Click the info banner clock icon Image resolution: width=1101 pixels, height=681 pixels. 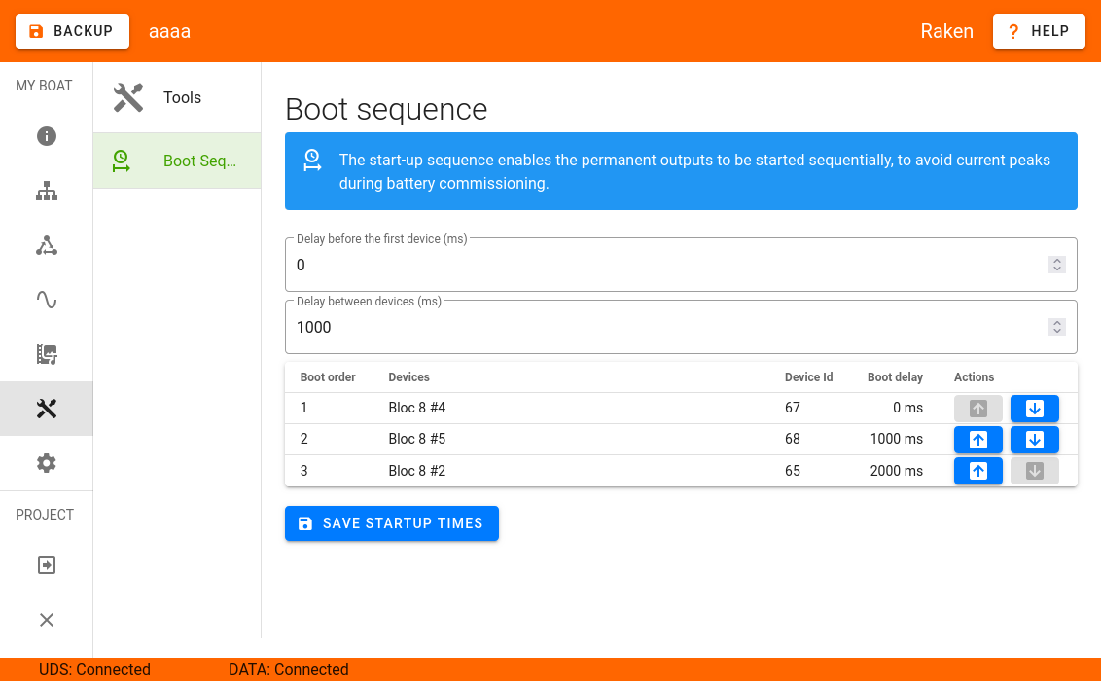312,161
